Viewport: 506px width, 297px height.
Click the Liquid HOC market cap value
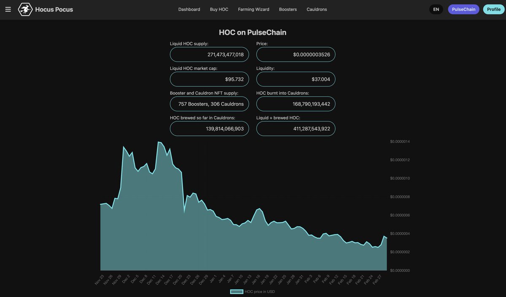[209, 79]
